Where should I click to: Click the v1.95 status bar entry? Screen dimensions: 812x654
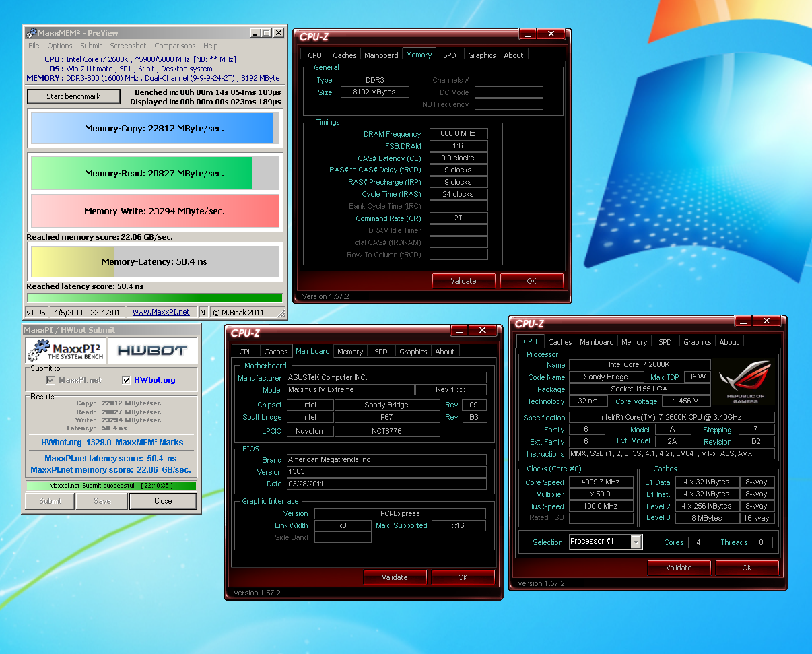(x=35, y=312)
